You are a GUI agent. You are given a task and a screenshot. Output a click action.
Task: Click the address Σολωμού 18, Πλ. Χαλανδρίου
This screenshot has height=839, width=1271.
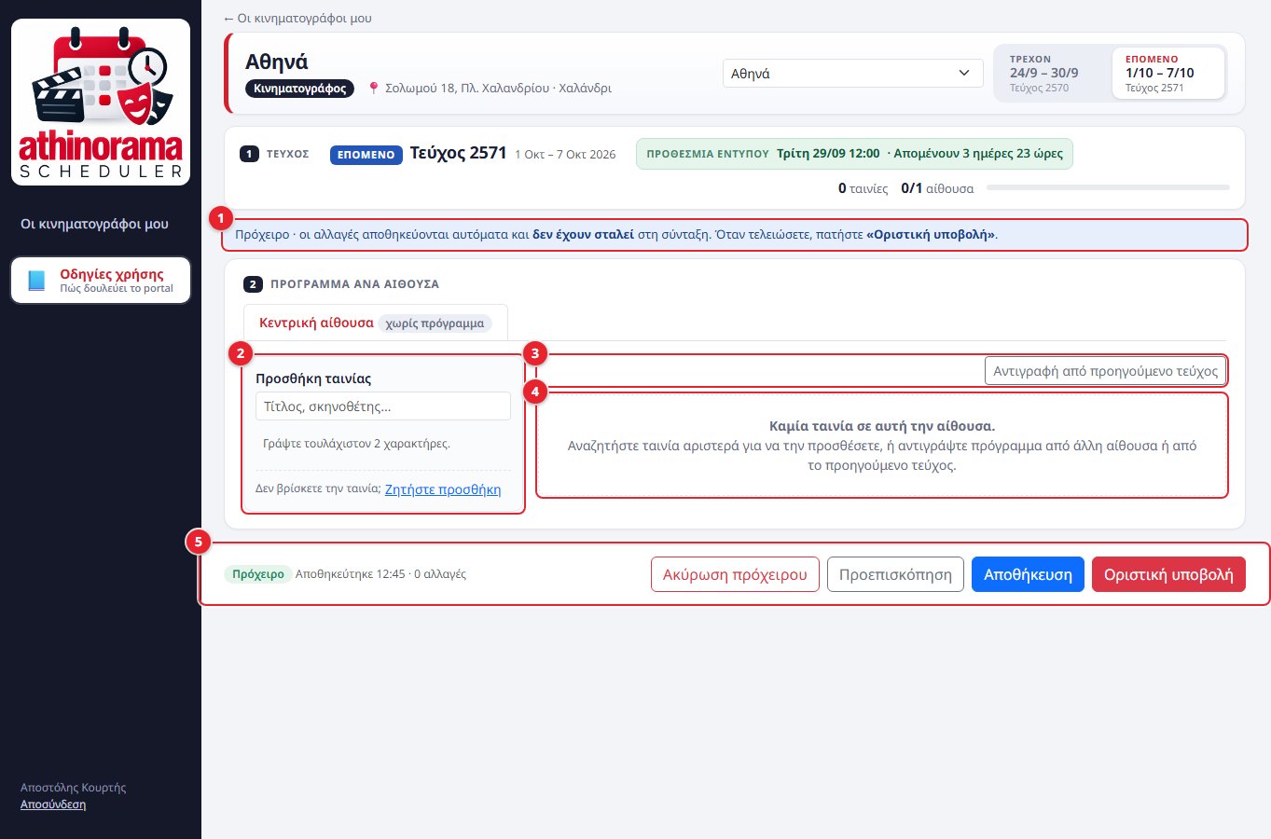tap(498, 89)
